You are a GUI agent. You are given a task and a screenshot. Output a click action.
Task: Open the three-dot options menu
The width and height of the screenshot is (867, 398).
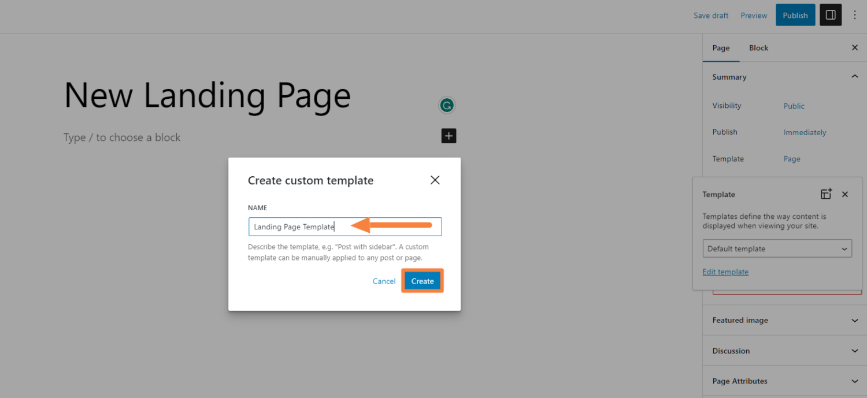pos(855,16)
